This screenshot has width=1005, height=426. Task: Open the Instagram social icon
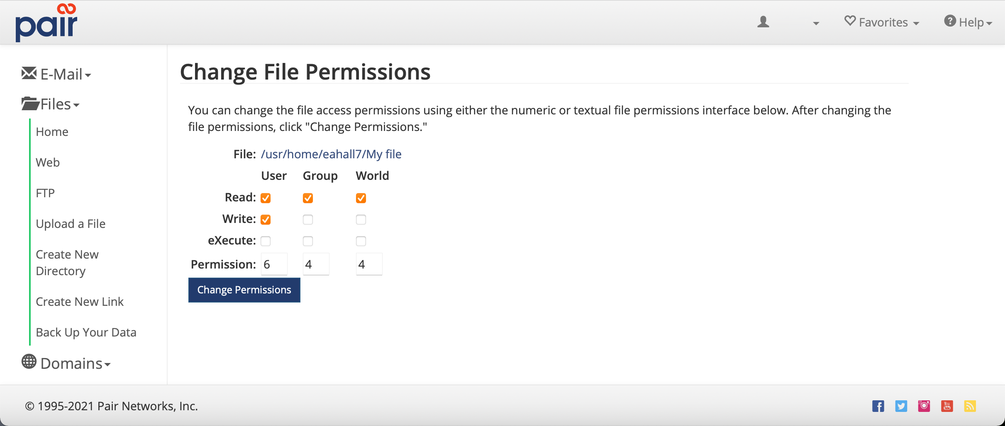coord(924,406)
